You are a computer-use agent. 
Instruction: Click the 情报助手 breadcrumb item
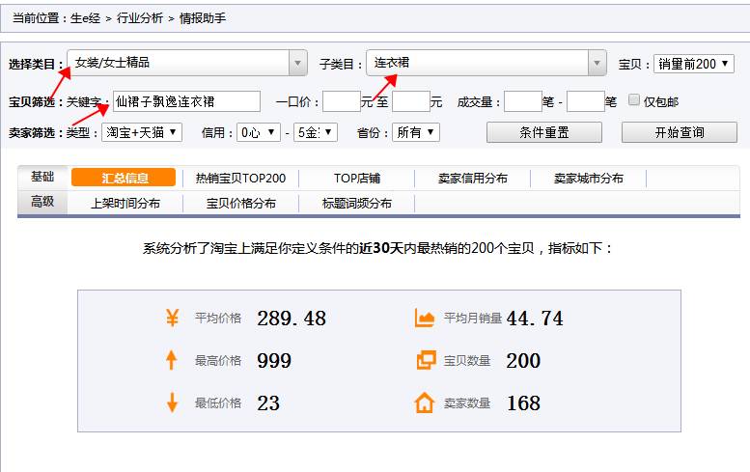point(203,18)
